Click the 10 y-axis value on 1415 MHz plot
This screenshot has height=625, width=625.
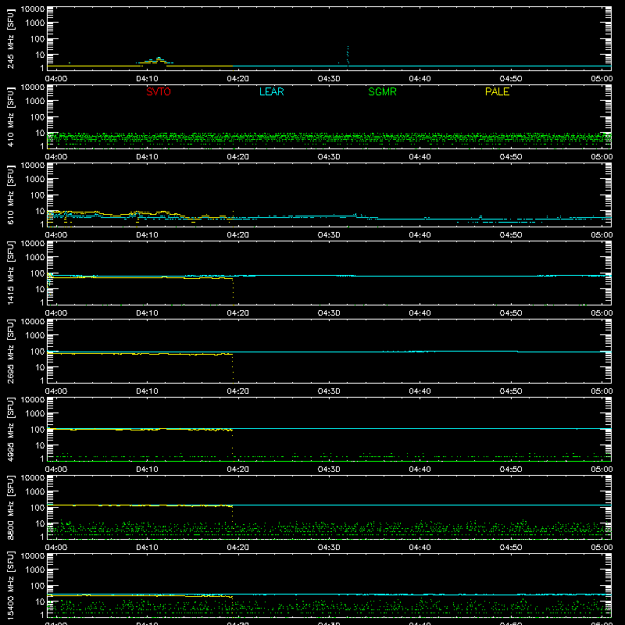tap(41, 289)
